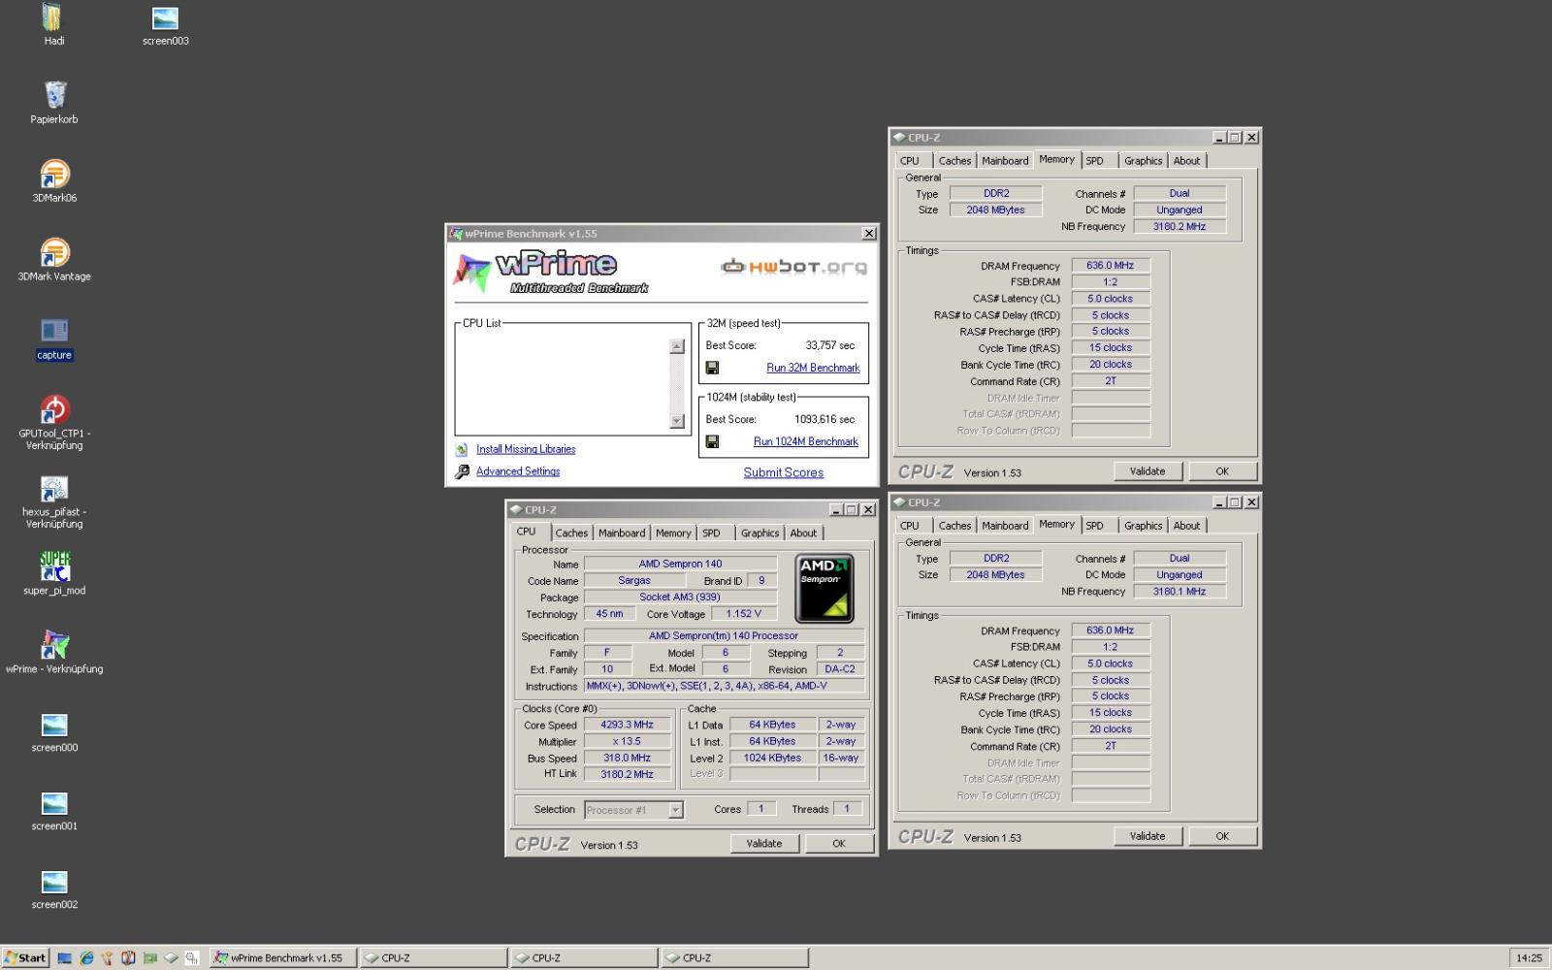
Task: Click the CPU List scroll up arrow
Action: 677,347
